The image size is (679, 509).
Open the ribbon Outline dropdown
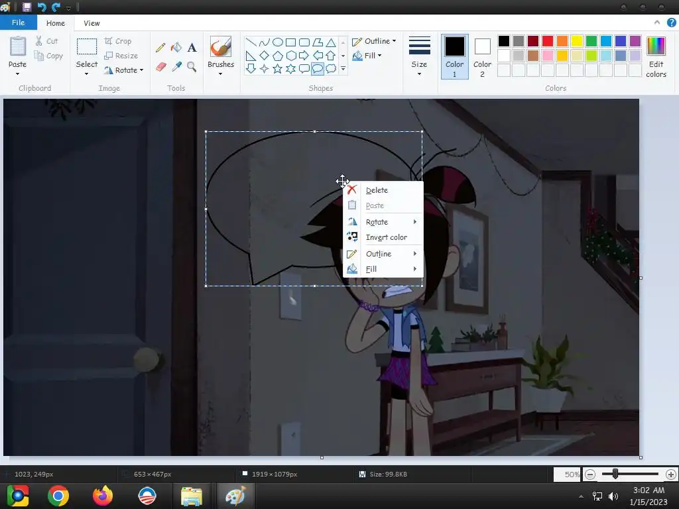(x=374, y=41)
